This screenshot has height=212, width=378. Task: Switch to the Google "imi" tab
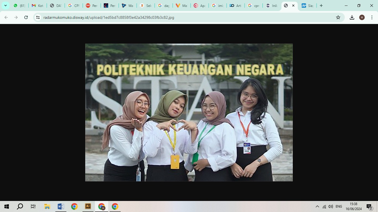coord(218,6)
